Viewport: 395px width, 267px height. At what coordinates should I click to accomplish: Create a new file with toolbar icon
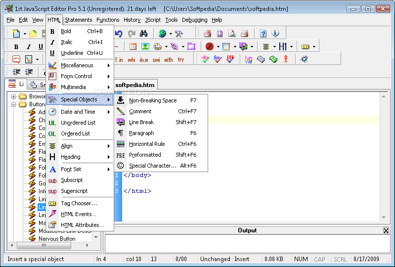coord(16,34)
